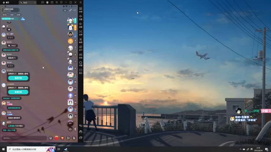Click the blue badge beside the progress bar

click(23, 19)
